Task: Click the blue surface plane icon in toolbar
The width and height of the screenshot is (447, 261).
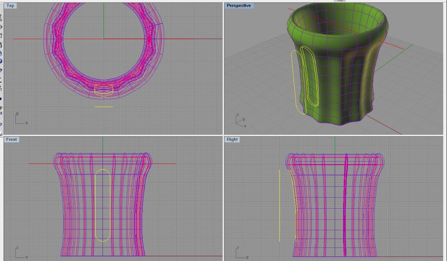Action: tap(1, 70)
